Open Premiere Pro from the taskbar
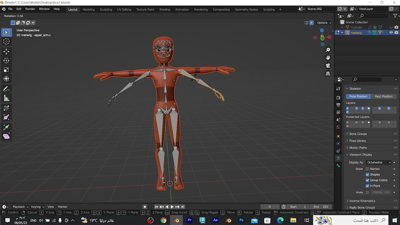This screenshot has height=225, width=400. pos(189,220)
